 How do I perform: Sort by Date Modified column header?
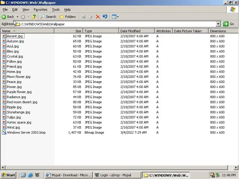pos(137,31)
